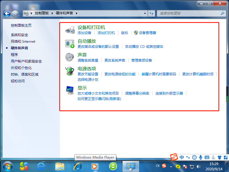Click the address bar refresh button
This screenshot has height=172, width=229.
[152, 13]
